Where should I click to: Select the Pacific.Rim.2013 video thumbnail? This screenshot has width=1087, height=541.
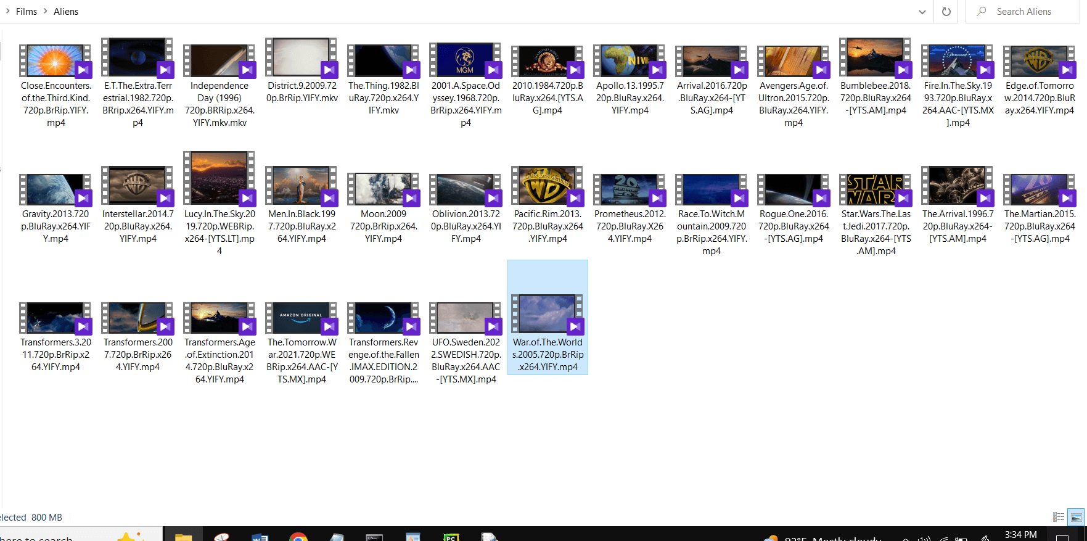(x=548, y=186)
